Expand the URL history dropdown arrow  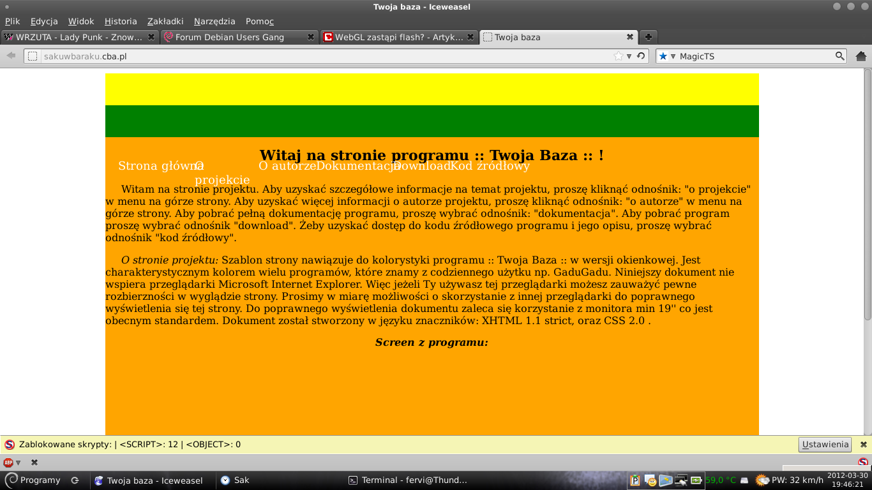tap(629, 56)
